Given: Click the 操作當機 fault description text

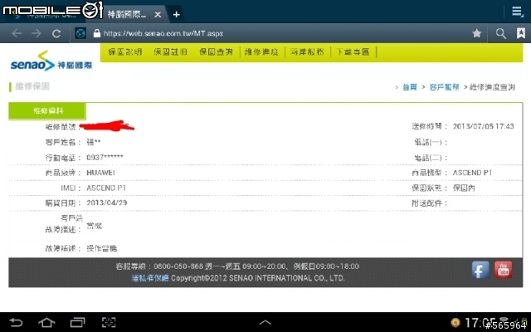Looking at the screenshot, I should (x=101, y=248).
